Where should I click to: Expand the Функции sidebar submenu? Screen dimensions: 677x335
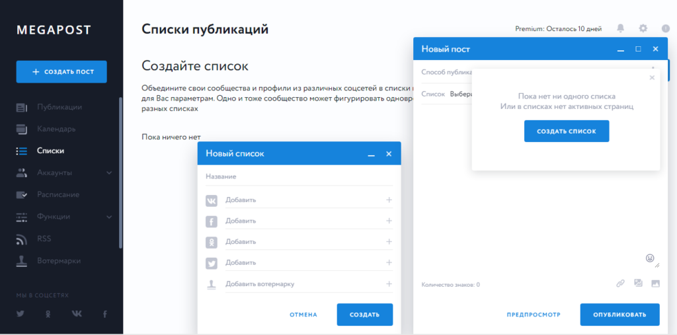click(109, 217)
